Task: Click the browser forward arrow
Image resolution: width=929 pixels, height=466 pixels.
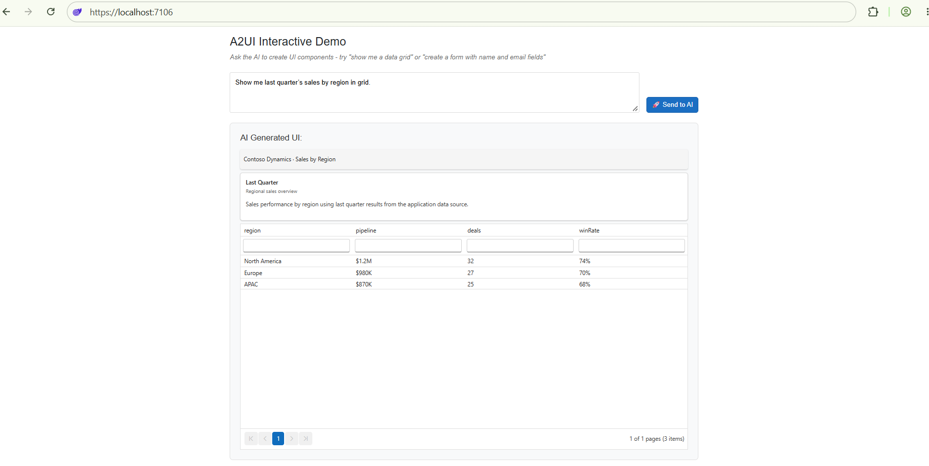Action: click(28, 12)
